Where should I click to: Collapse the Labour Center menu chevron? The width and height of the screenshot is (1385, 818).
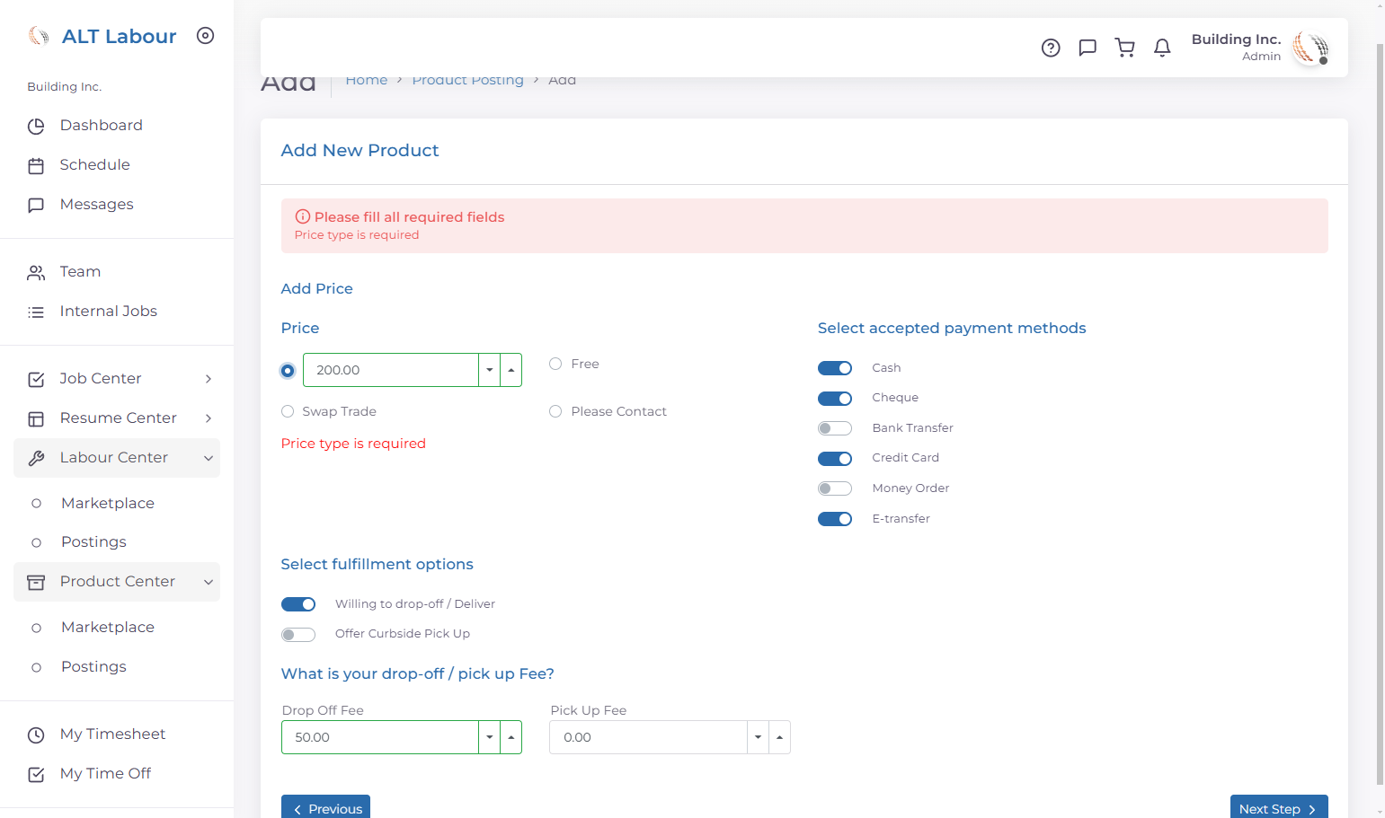tap(209, 458)
